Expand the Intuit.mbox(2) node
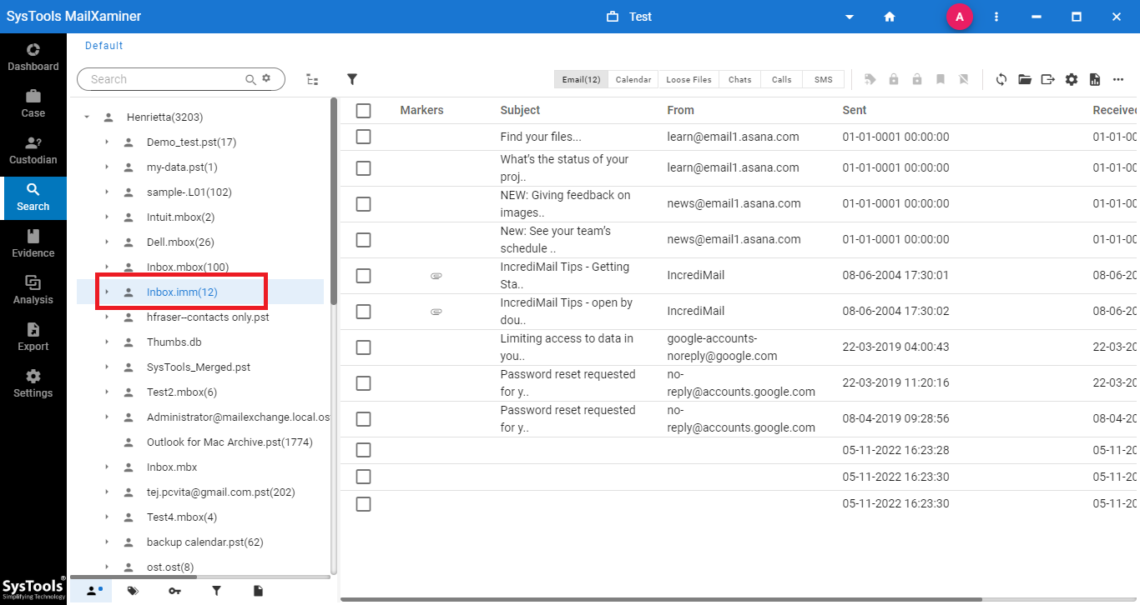Screen dimensions: 1140x605 coord(107,217)
